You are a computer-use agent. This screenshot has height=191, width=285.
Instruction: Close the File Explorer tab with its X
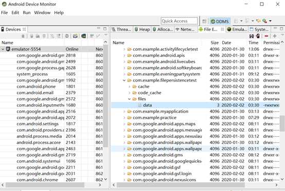pyautogui.click(x=222, y=29)
